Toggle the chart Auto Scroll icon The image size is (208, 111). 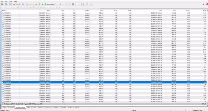point(77,4)
